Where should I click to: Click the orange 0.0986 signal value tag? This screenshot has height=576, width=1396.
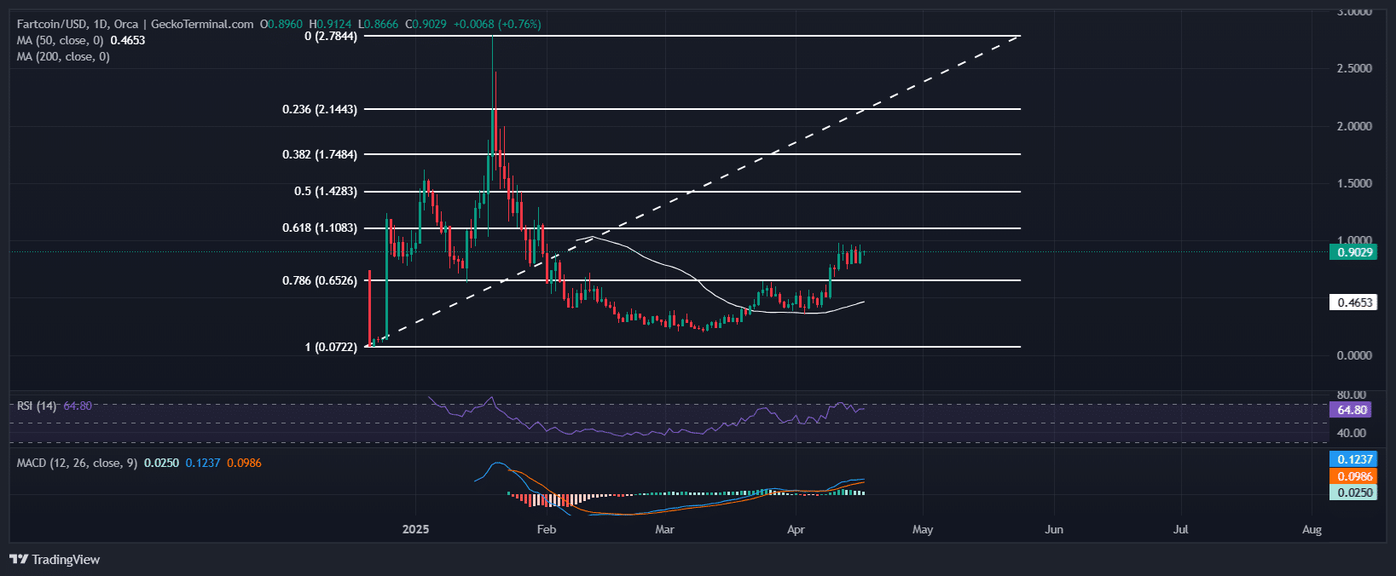click(x=1353, y=476)
